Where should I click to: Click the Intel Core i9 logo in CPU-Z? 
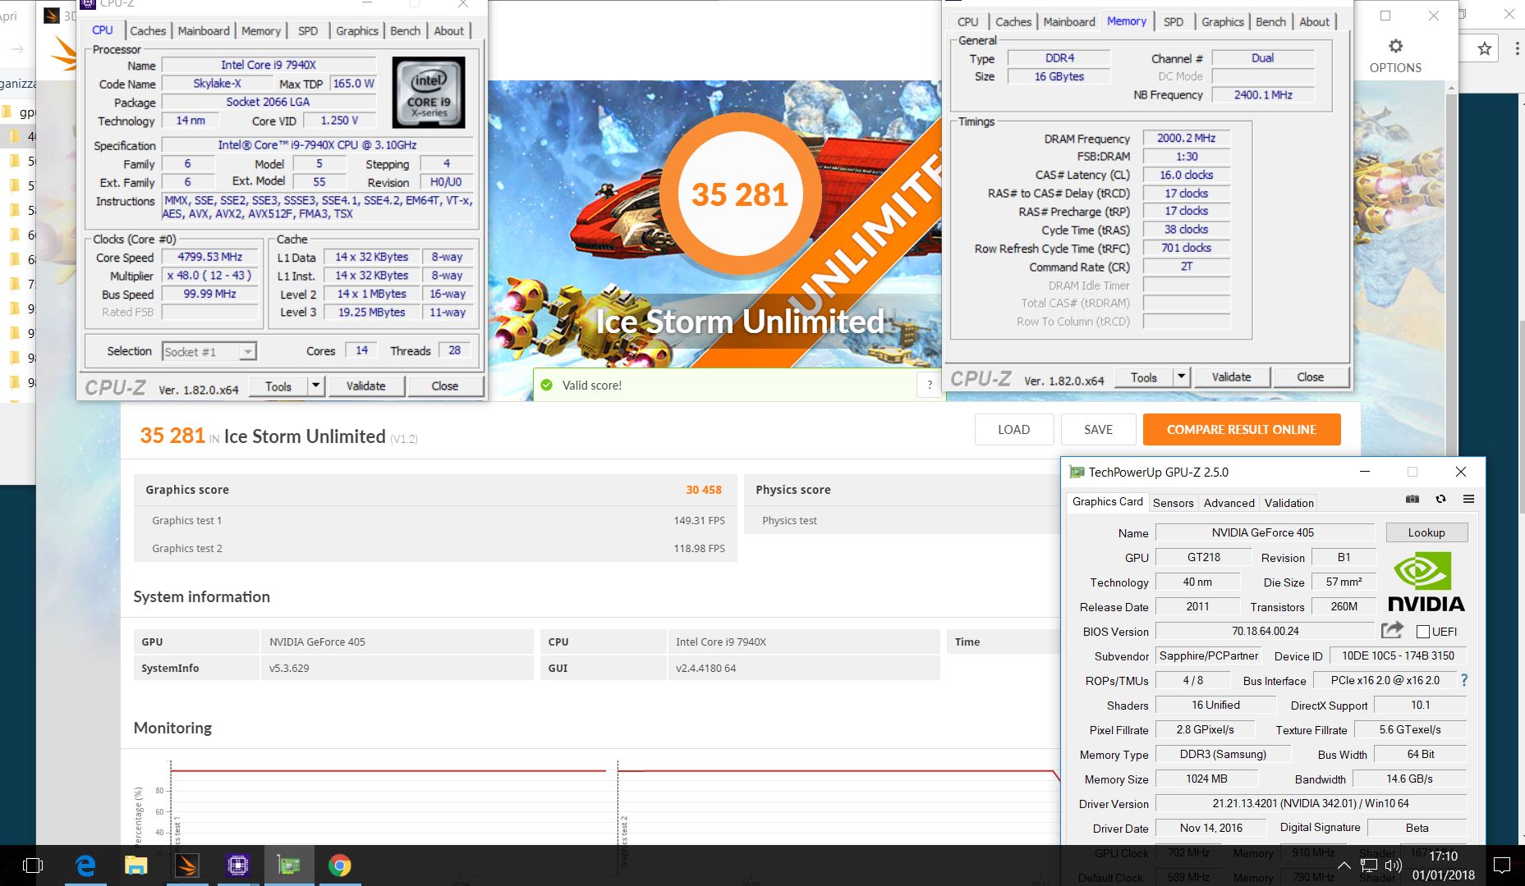[429, 92]
